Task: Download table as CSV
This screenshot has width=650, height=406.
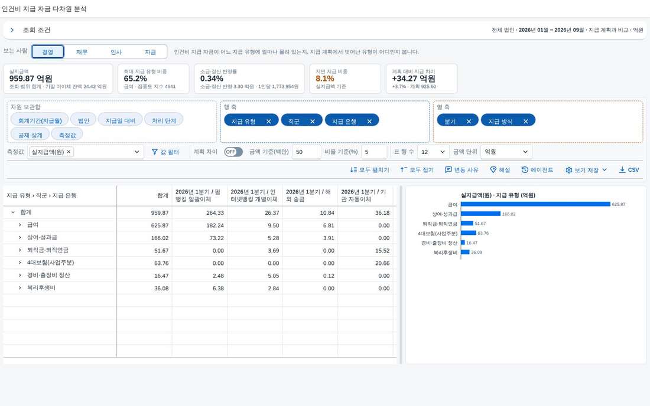Action: coord(629,170)
